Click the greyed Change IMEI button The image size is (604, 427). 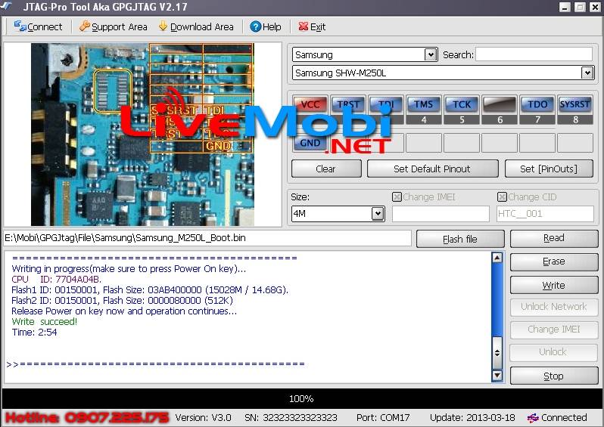(554, 330)
